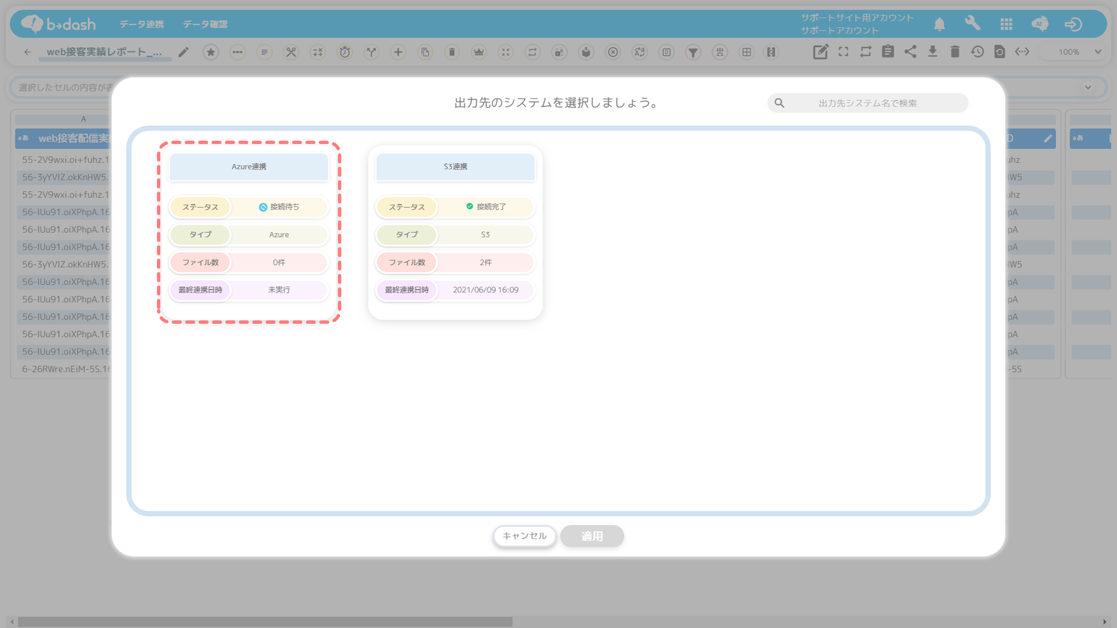Click scrollbar right arrow
1117x628 pixels.
1105,621
